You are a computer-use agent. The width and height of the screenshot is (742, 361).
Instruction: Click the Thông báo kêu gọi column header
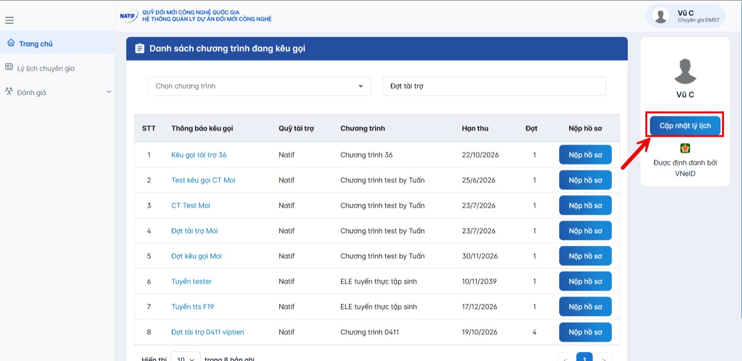[x=202, y=128]
